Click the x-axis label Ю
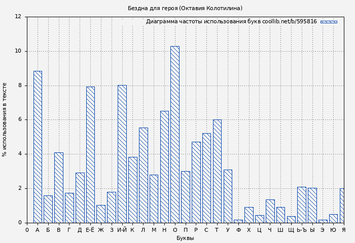Screen dimensions: 355x243 click(333, 230)
